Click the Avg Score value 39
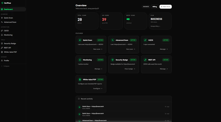The height and width of the screenshot is (122, 221). click(x=104, y=20)
